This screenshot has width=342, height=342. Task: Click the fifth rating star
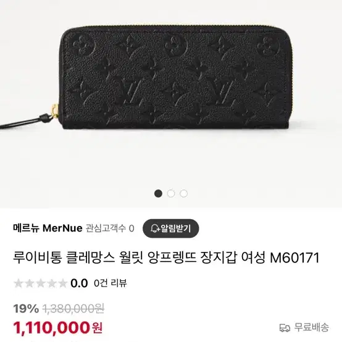pyautogui.click(x=63, y=283)
